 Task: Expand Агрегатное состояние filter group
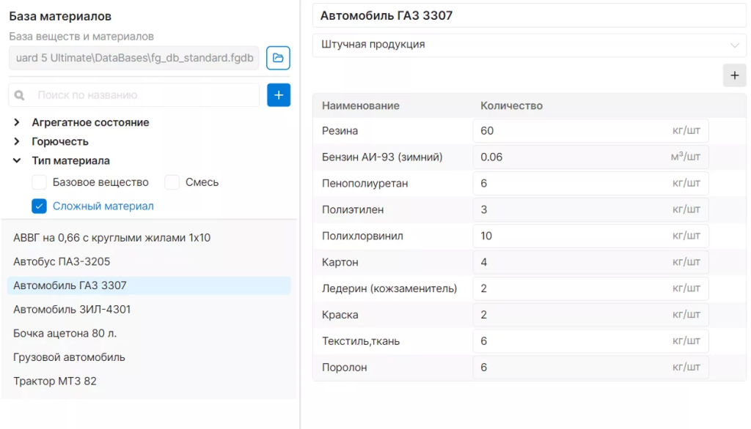(17, 122)
